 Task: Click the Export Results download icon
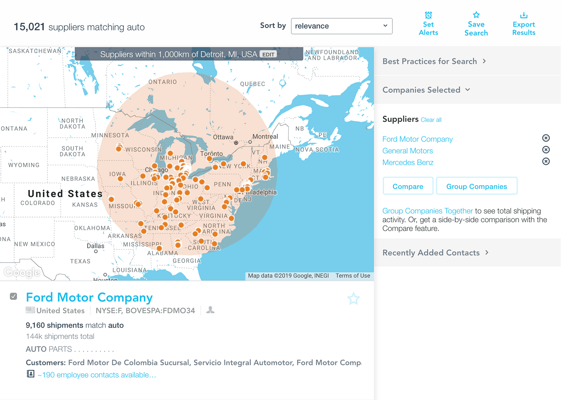point(524,15)
